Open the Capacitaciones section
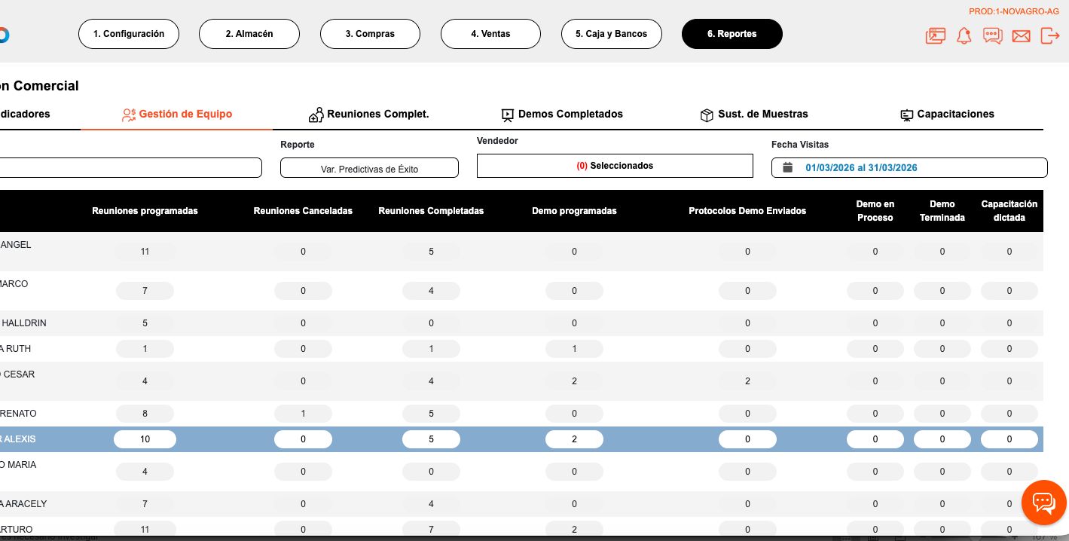The height and width of the screenshot is (541, 1069). pos(948,114)
